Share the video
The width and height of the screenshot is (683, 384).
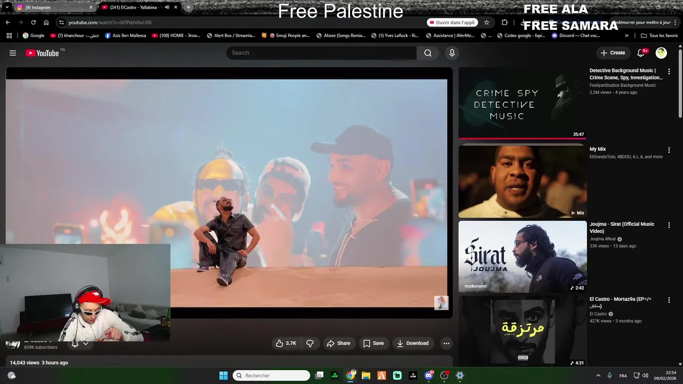coord(338,343)
